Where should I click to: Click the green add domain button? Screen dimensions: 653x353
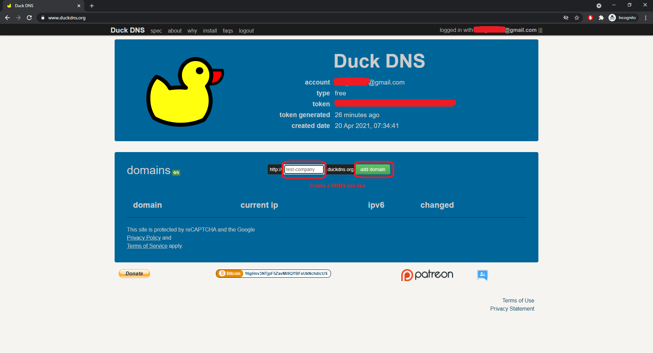[x=373, y=169]
